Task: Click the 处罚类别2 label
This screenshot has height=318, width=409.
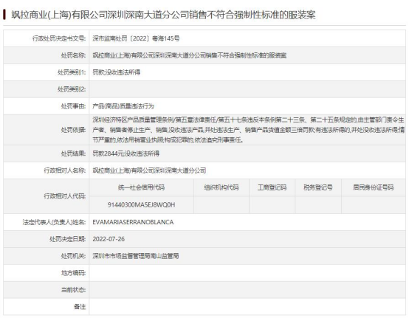Action: tap(72, 89)
